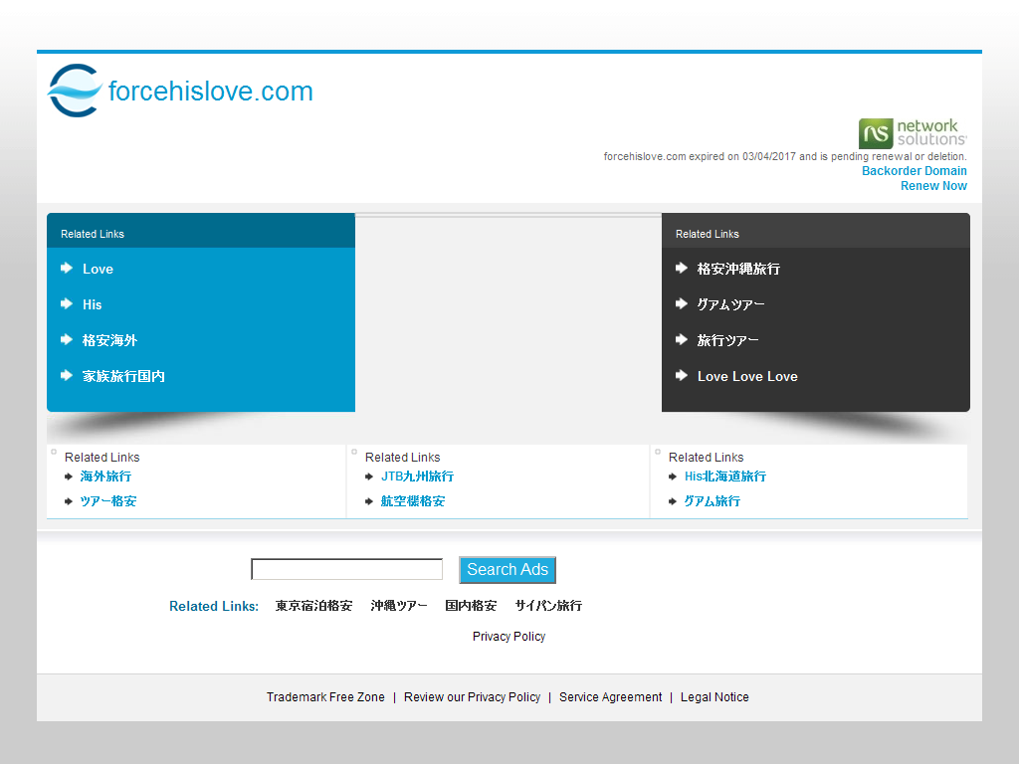Click small arrow beside 航空機格安
The width and height of the screenshot is (1019, 764).
click(369, 501)
